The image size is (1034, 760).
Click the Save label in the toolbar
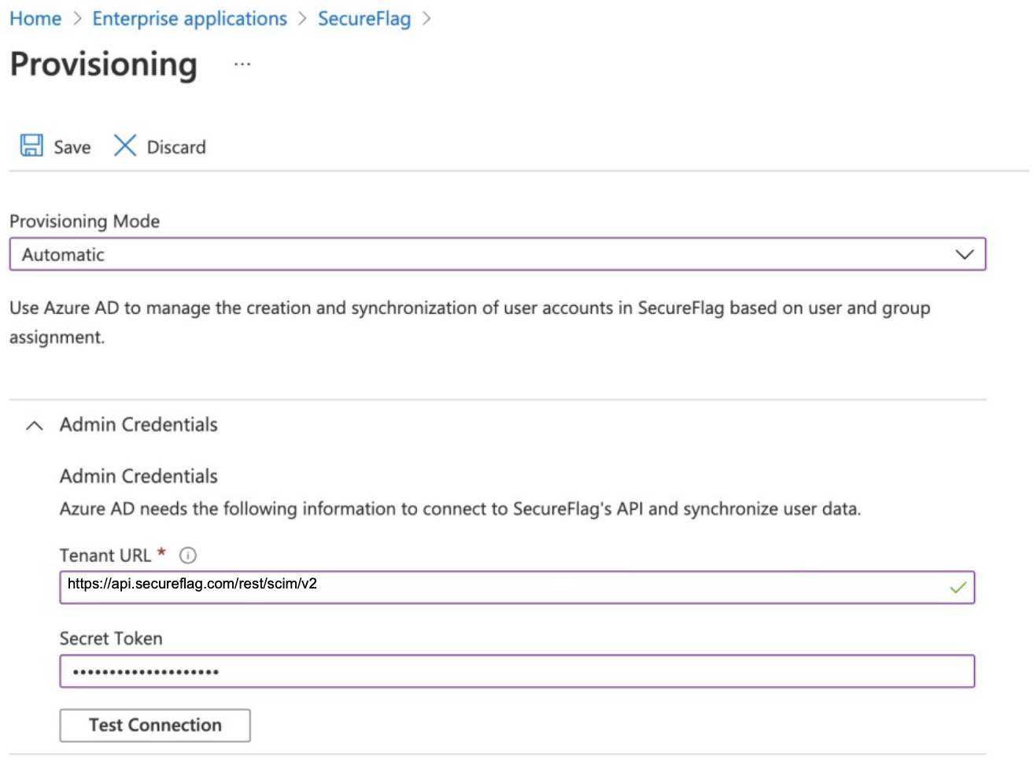pyautogui.click(x=72, y=147)
